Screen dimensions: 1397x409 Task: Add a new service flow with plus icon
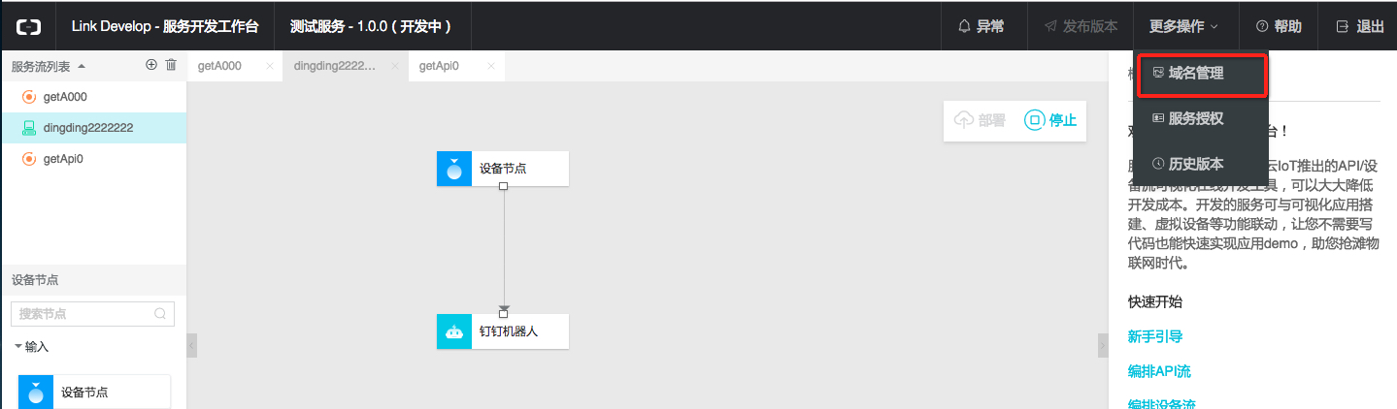pos(150,65)
